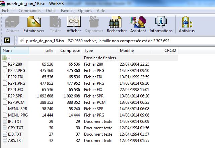Click the Tester toolbar icon
Viewport: 215px width, 148px height.
coord(55,22)
